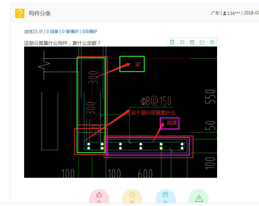
Task: Share the question using the blue share button
Action: 165,196
